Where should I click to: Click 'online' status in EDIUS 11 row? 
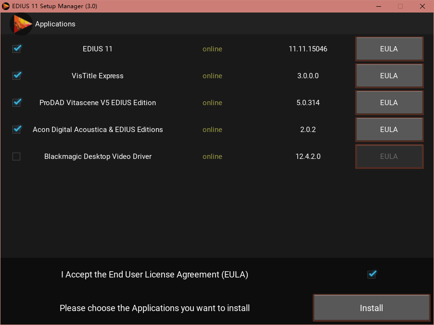tap(212, 49)
